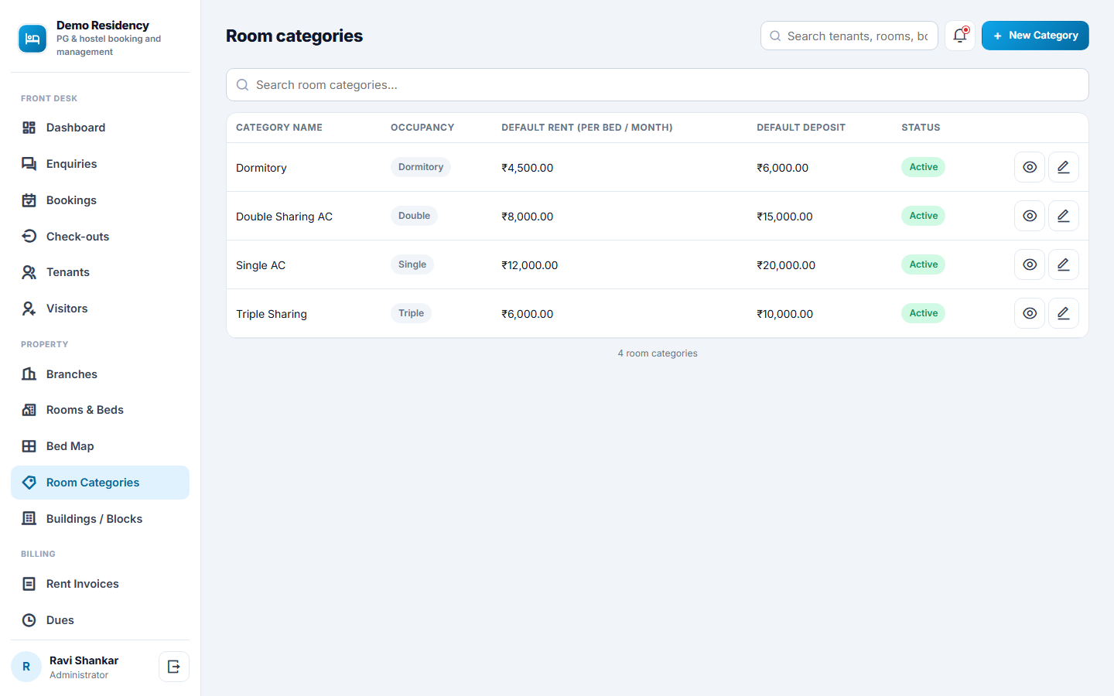1114x696 pixels.
Task: Open Dashboard in the sidebar
Action: tap(100, 128)
